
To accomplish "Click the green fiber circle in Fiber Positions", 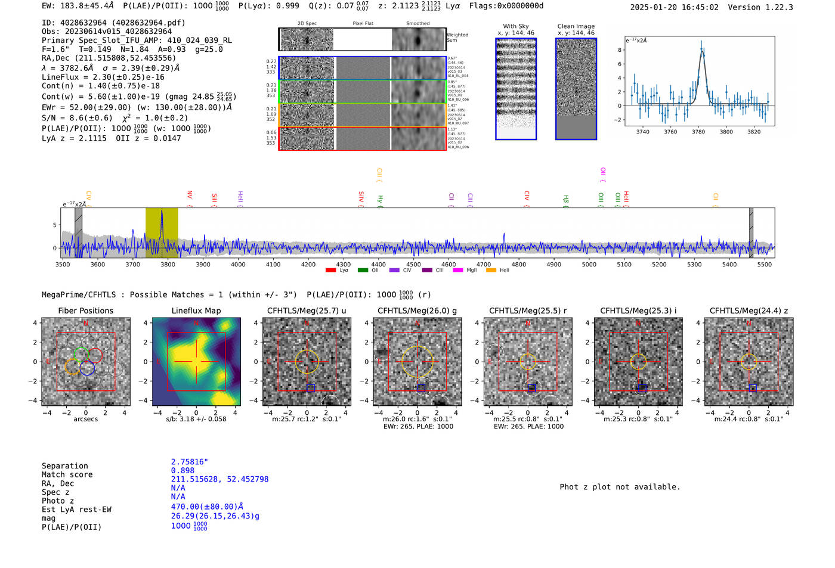I will coord(82,356).
